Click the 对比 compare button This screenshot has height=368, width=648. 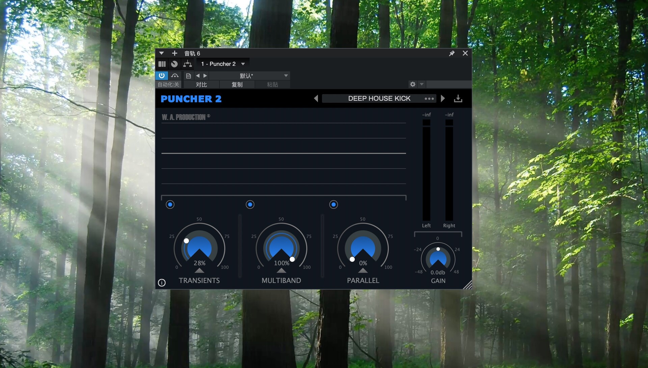[201, 85]
